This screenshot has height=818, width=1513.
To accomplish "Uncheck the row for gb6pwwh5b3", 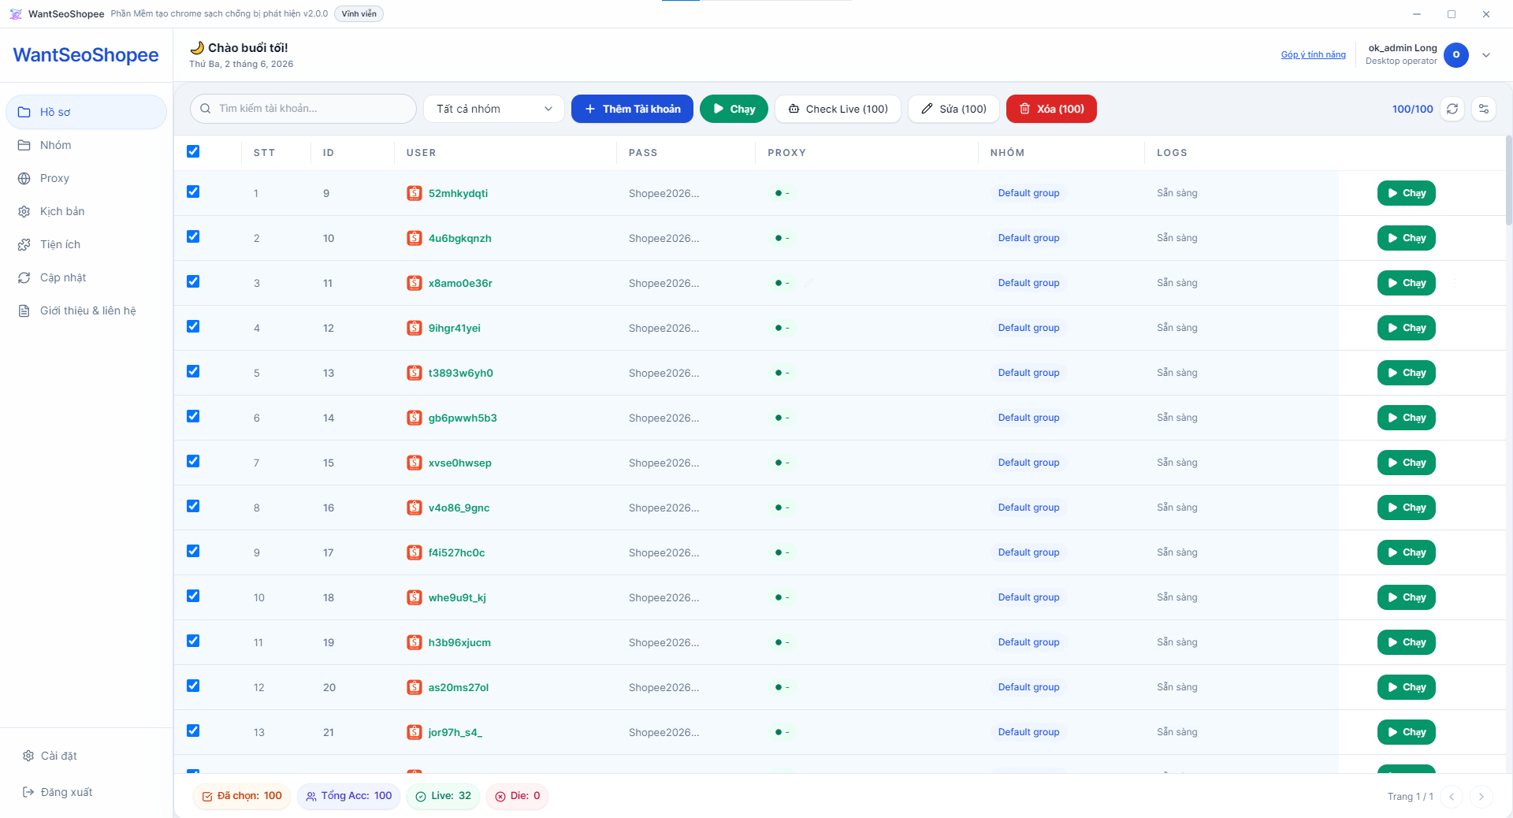I will (193, 416).
